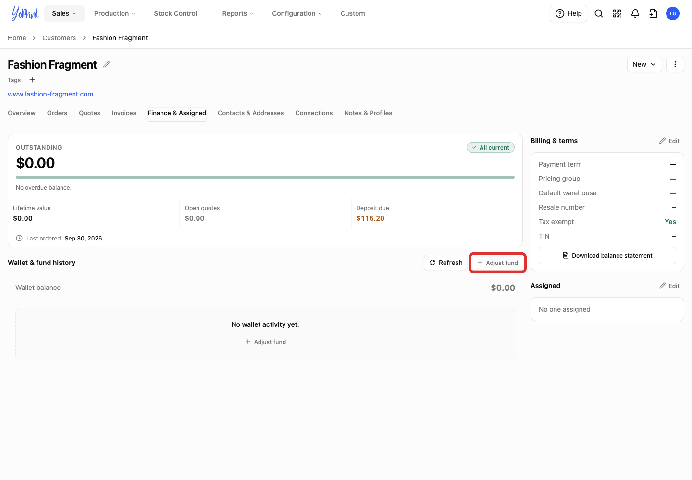
Task: Go to Home breadcrumb
Action: (x=17, y=38)
